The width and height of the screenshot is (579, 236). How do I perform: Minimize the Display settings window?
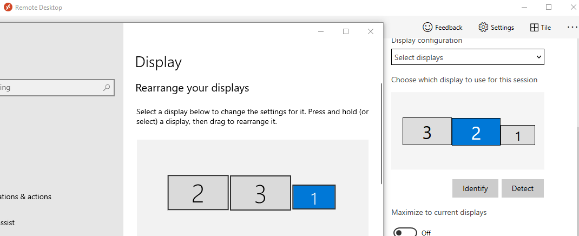click(x=321, y=32)
